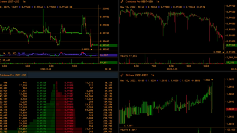Select bid price 0.99330 row
The height and width of the screenshot is (133, 237).
(42, 115)
